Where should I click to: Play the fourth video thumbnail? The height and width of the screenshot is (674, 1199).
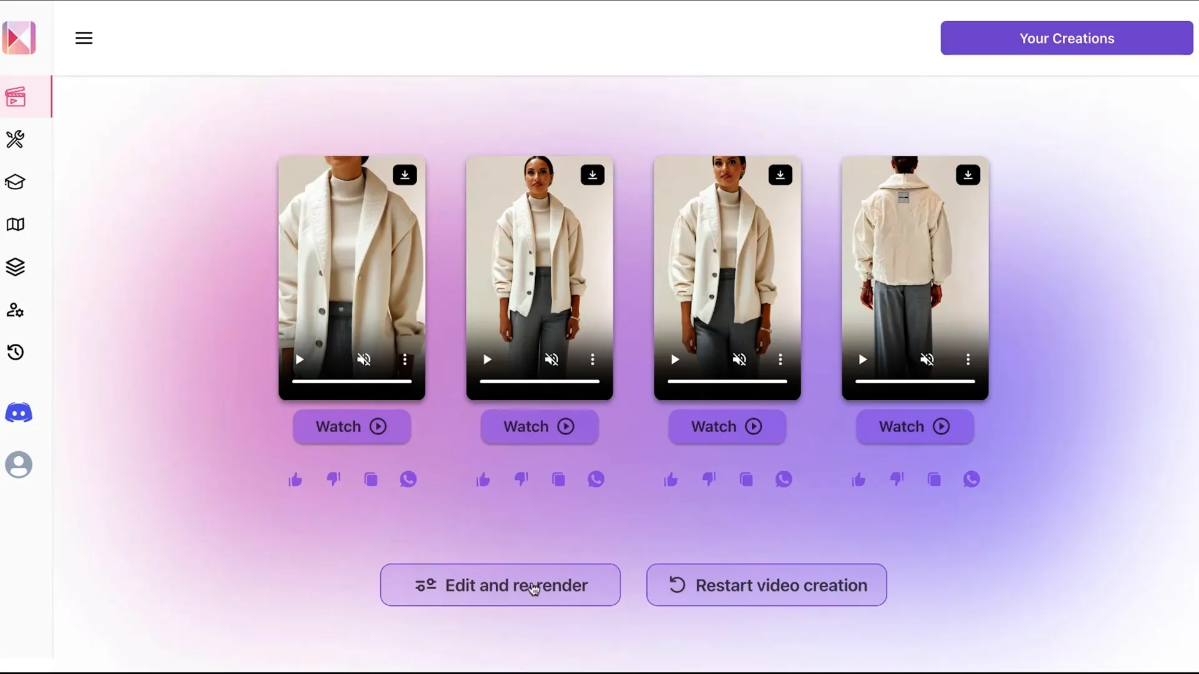[x=863, y=359]
